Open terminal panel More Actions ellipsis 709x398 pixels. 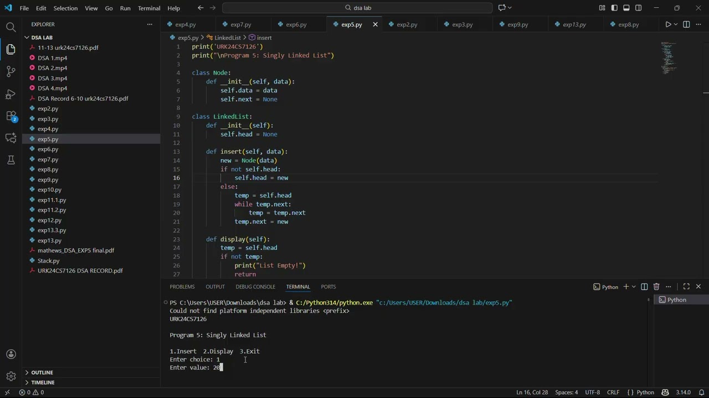click(x=669, y=286)
